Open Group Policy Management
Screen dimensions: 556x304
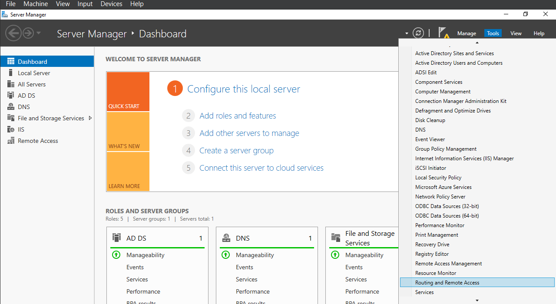tap(477, 149)
